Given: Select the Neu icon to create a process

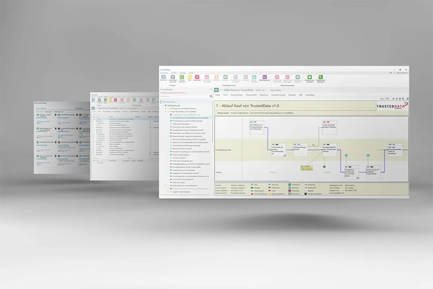Looking at the screenshot, I should point(189,77).
